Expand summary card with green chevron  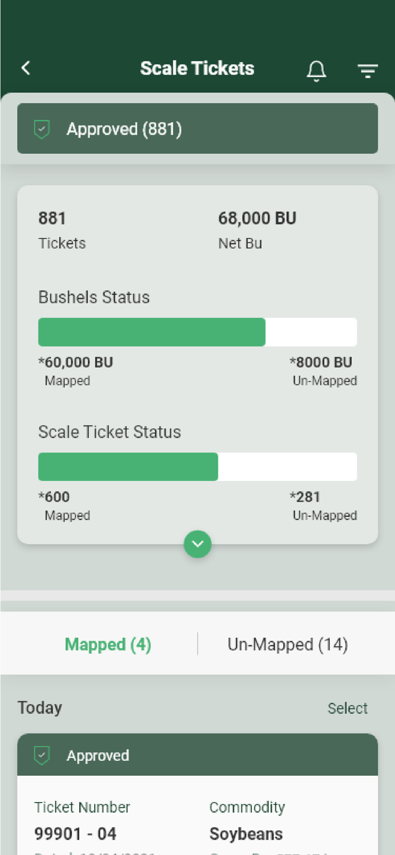tap(198, 544)
